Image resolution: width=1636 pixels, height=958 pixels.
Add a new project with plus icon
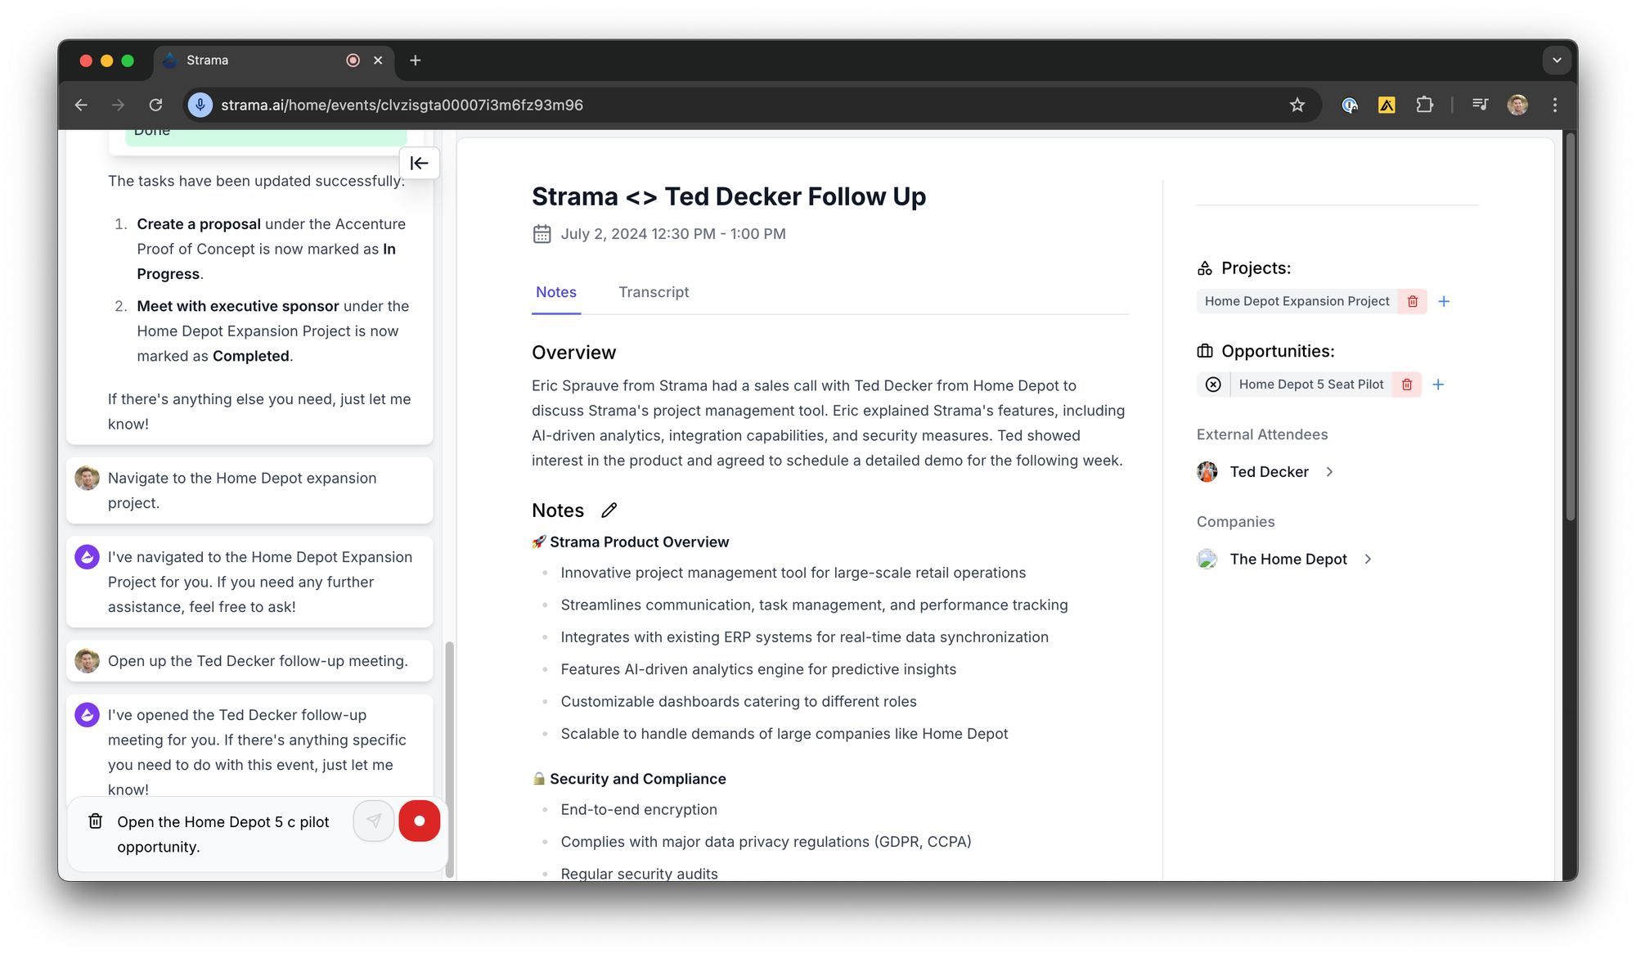[1444, 301]
